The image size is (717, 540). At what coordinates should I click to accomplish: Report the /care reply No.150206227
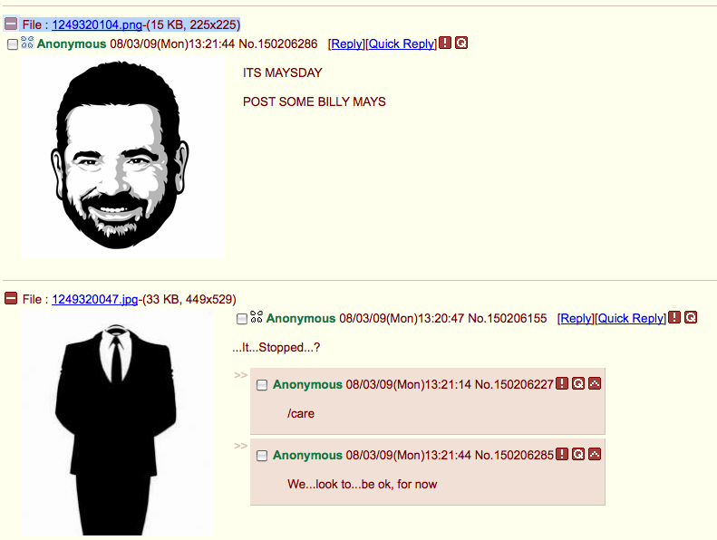[562, 383]
